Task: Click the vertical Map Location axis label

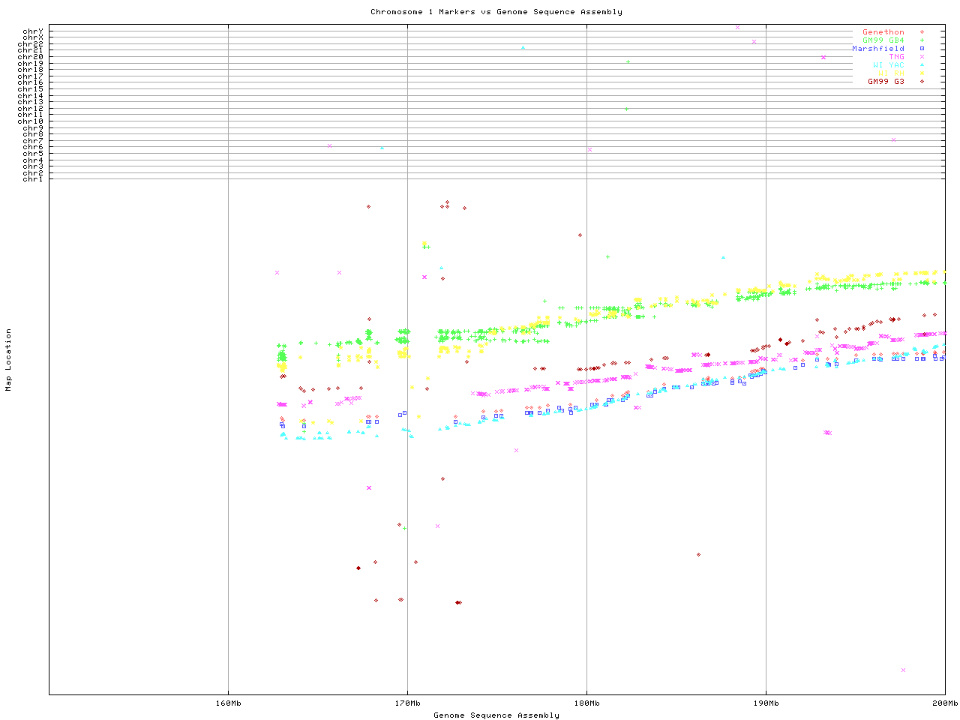Action: click(9, 360)
